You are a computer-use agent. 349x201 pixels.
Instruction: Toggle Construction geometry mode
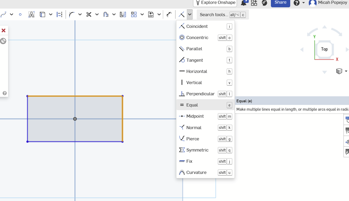click(x=60, y=15)
